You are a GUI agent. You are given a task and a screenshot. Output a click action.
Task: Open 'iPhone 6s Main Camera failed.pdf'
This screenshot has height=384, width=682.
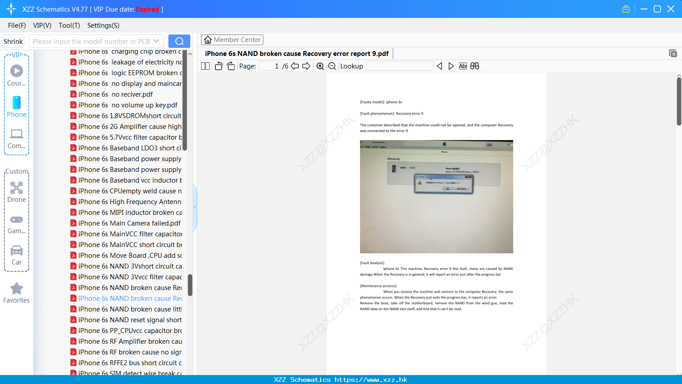[x=126, y=223]
